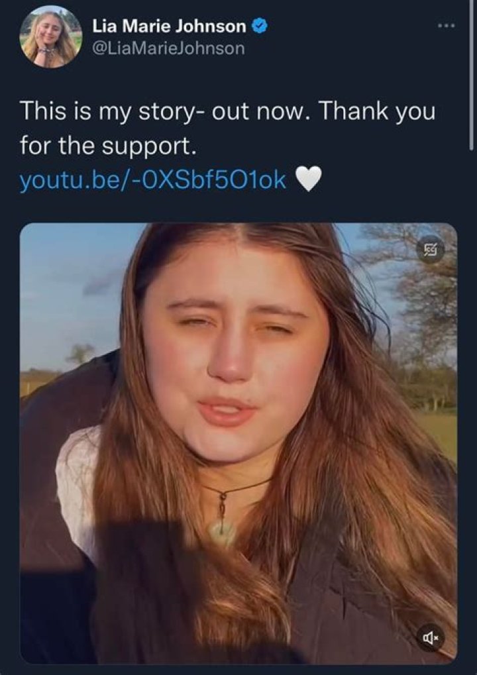
Task: Tap the words "Thank you" in the tweet
Action: click(378, 111)
